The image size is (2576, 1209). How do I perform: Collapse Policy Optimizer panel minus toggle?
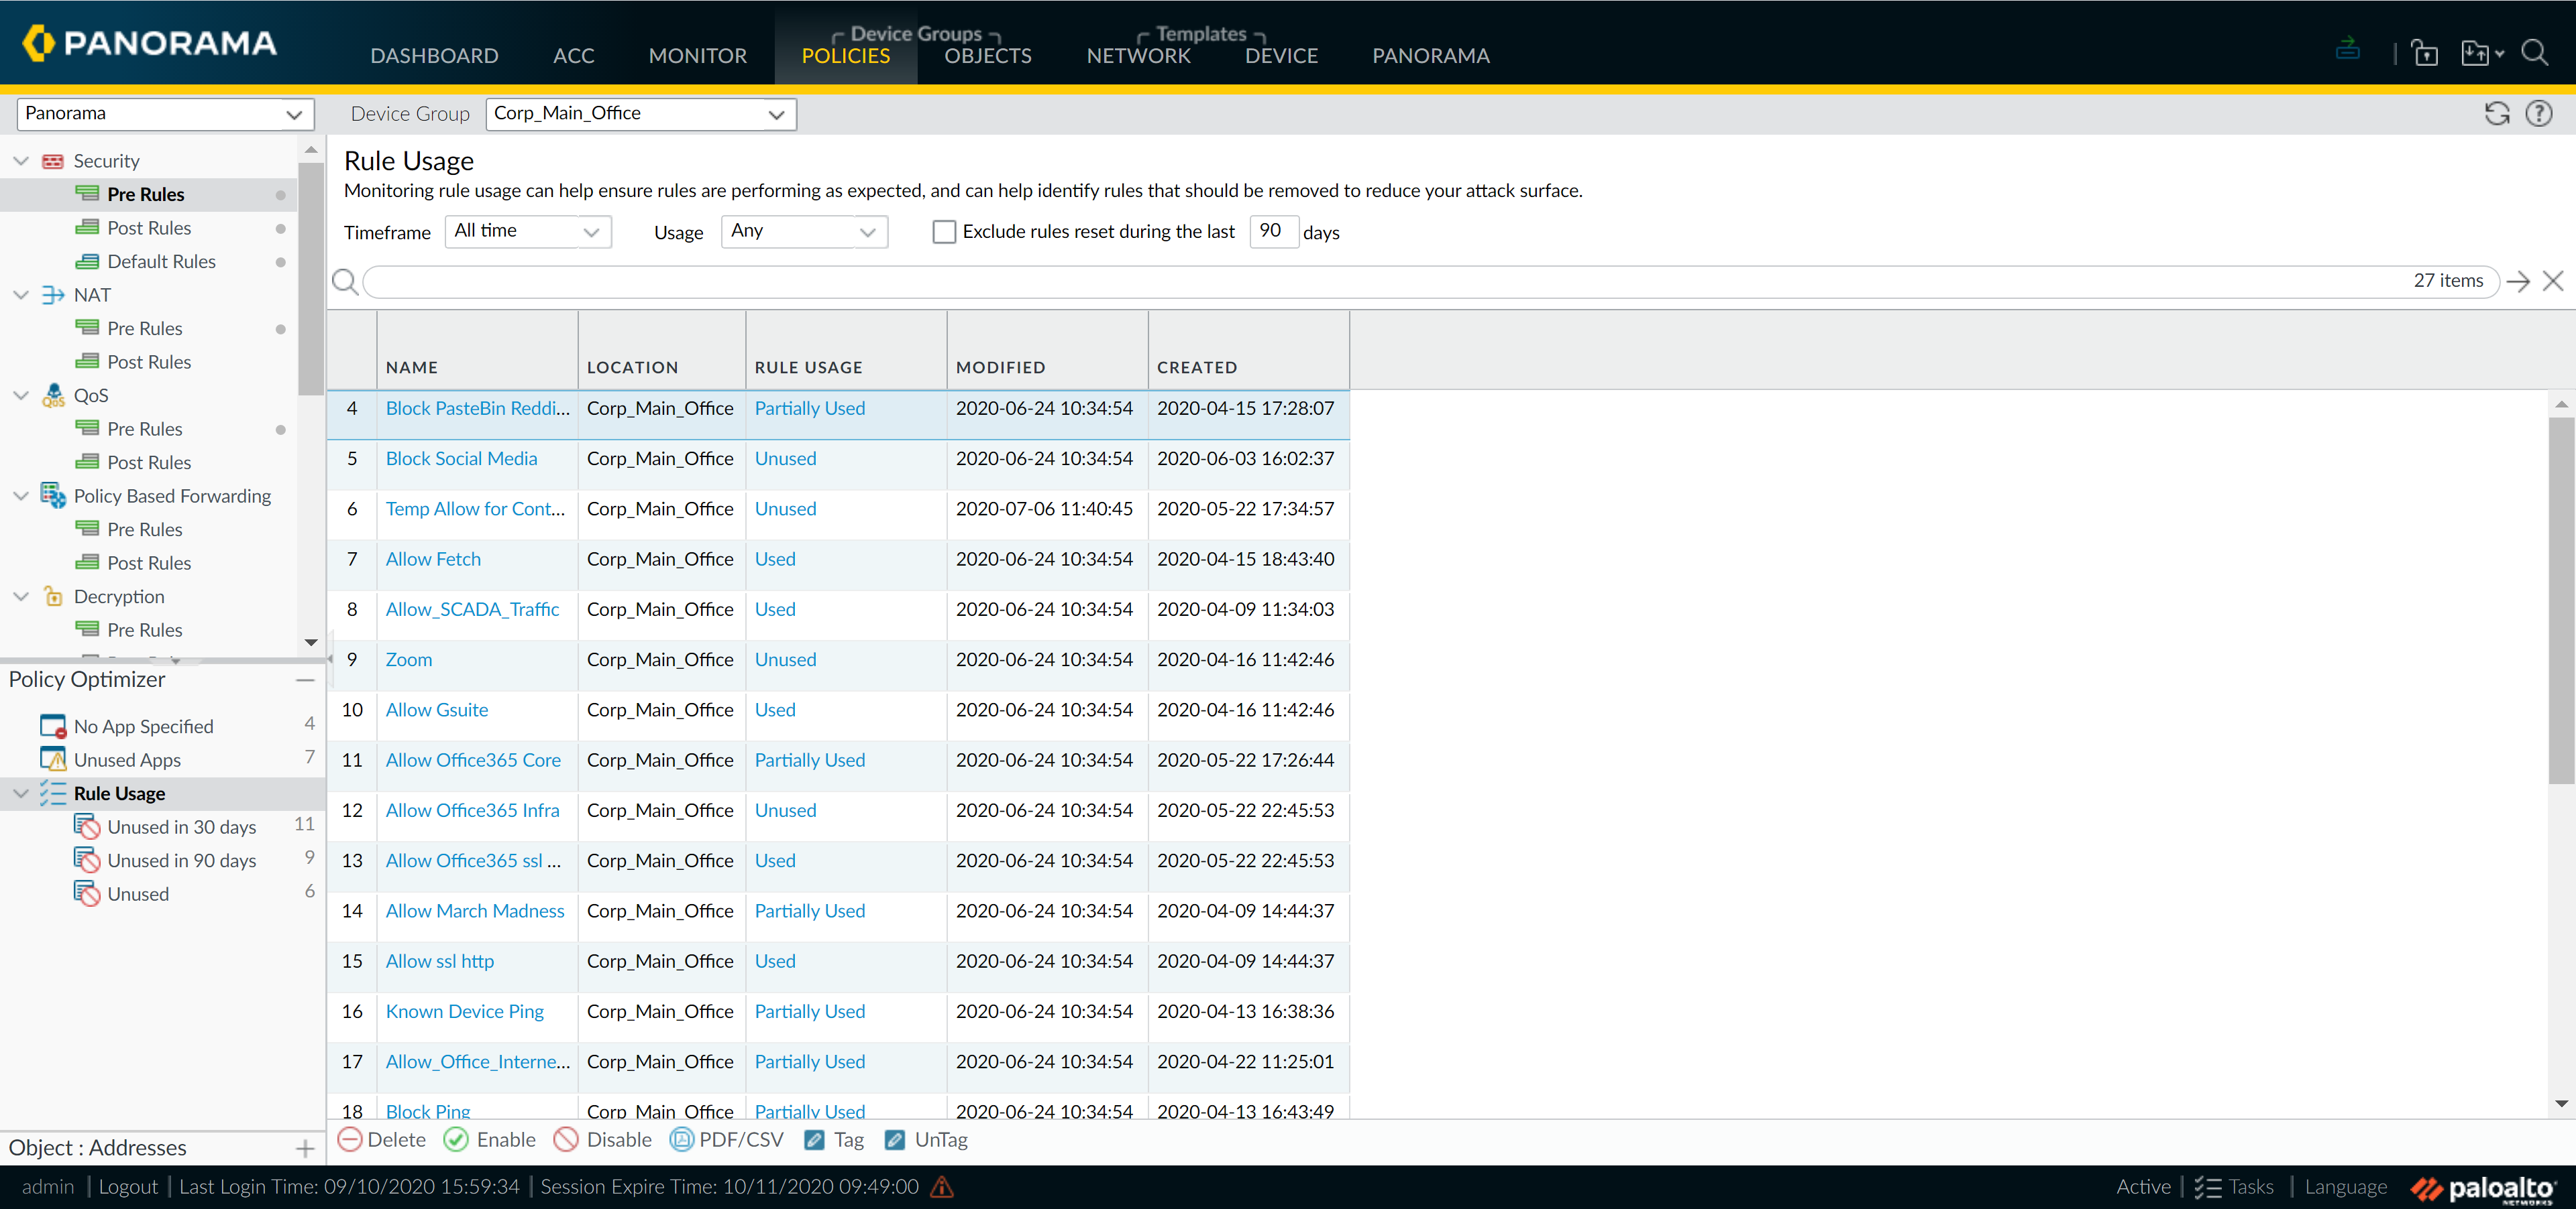(x=305, y=680)
